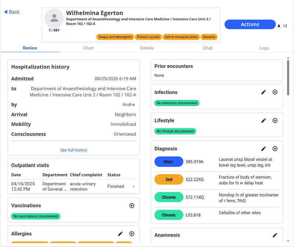Open the Logs tab
This screenshot has width=294, height=247.
coord(264,48)
